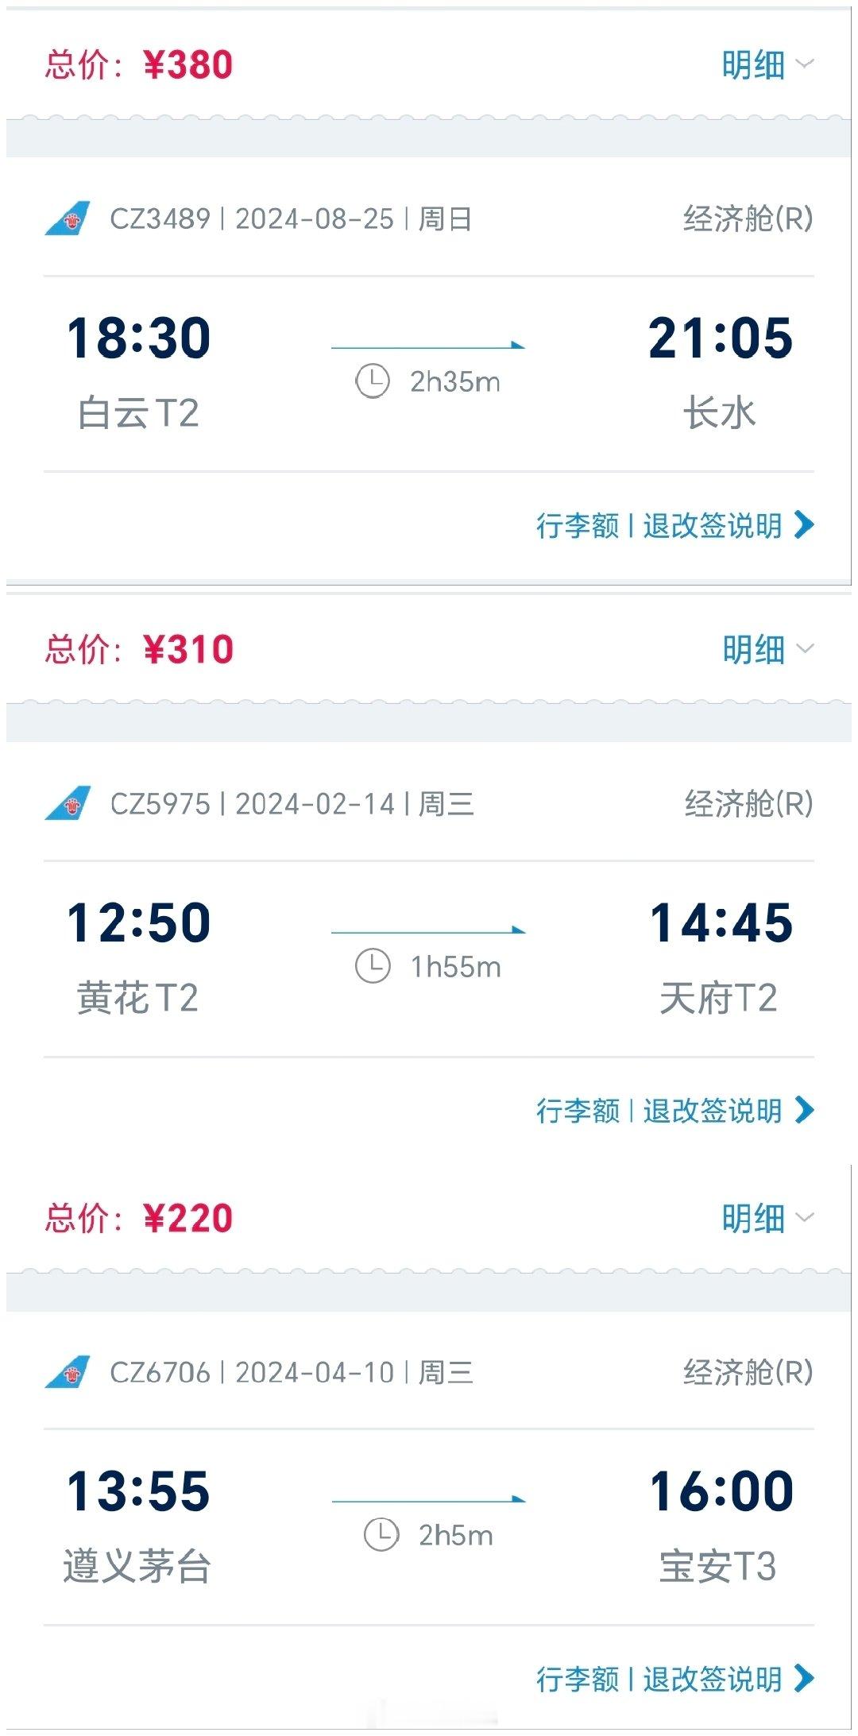Open 行李额 for the 遵义茅台 flight
Screen dimensions: 858x1736
(x=578, y=1679)
